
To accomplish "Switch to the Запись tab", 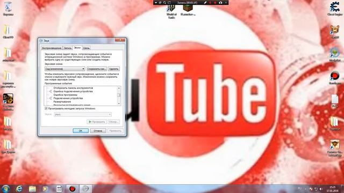I will point(68,48).
